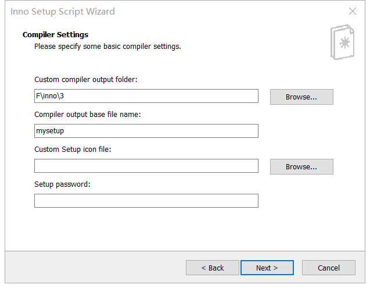Image resolution: width=370 pixels, height=288 pixels.
Task: Browse for the compiler output folder
Action: [x=301, y=97]
